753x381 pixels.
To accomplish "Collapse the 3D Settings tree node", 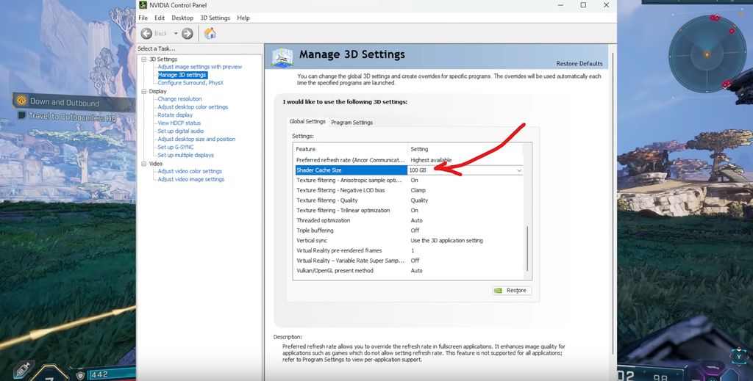I will click(144, 59).
